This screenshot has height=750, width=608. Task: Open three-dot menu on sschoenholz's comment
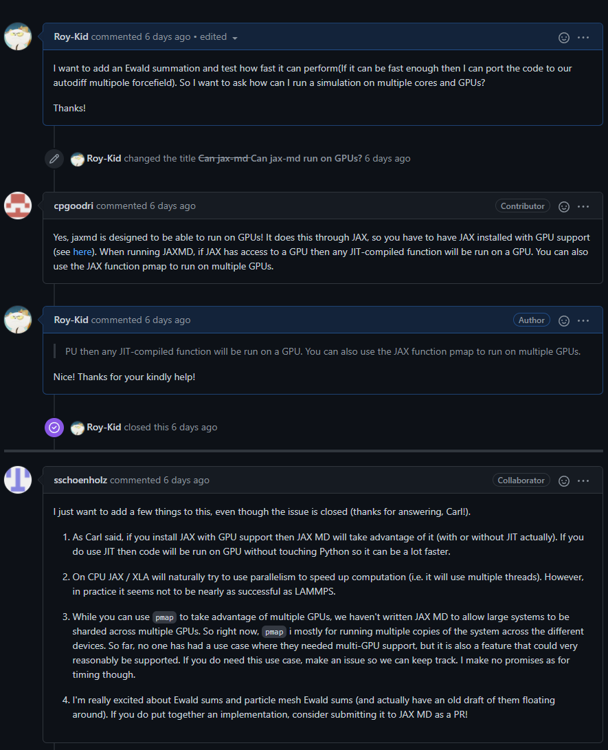click(583, 481)
